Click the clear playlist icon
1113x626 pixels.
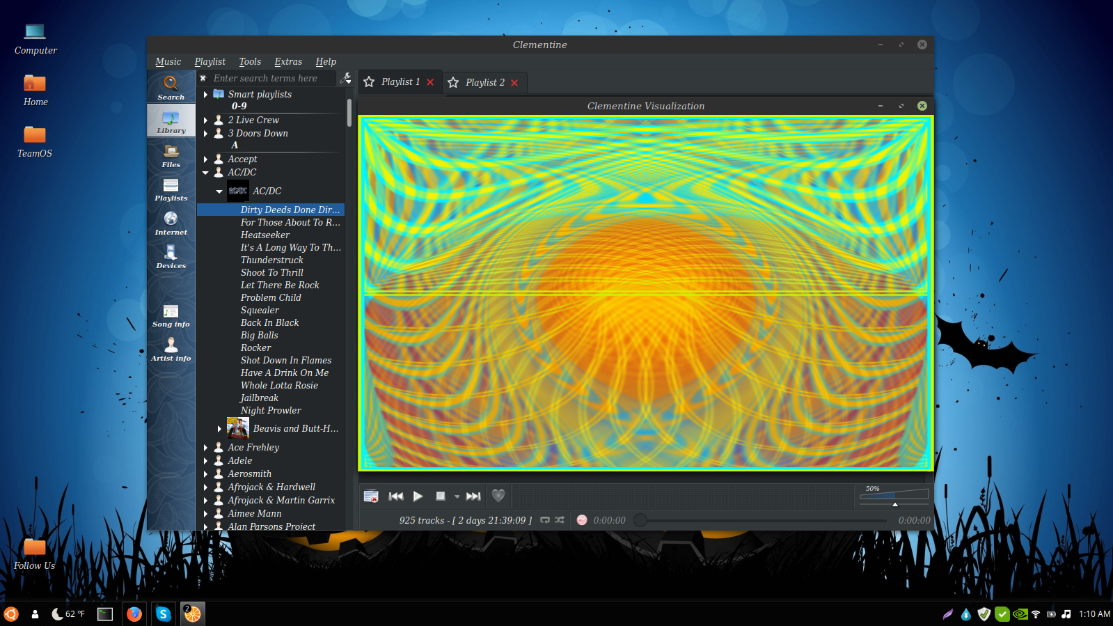point(371,496)
